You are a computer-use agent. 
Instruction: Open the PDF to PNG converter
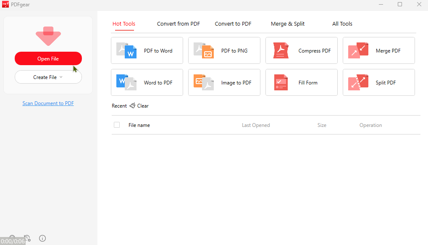click(x=224, y=50)
